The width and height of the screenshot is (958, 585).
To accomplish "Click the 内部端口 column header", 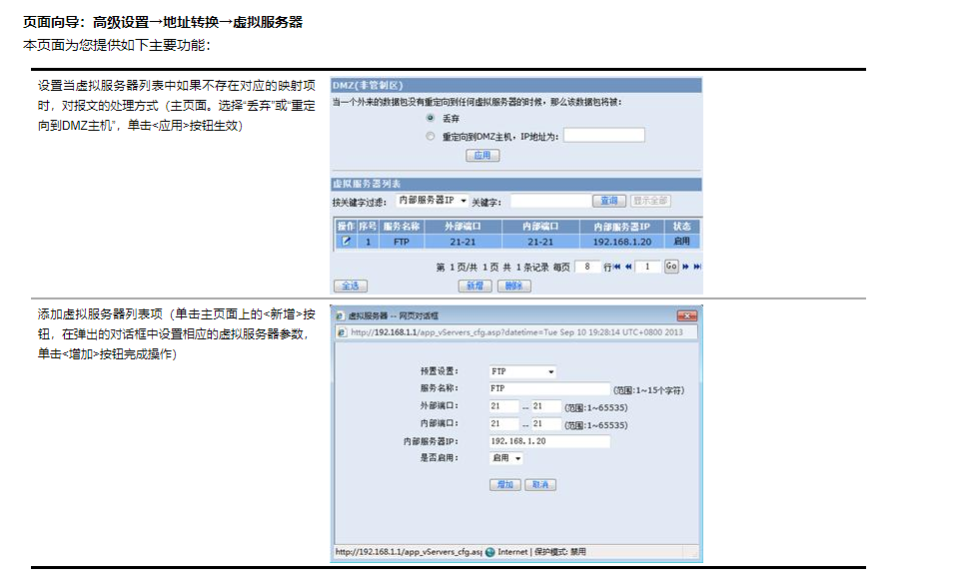I will [x=540, y=226].
